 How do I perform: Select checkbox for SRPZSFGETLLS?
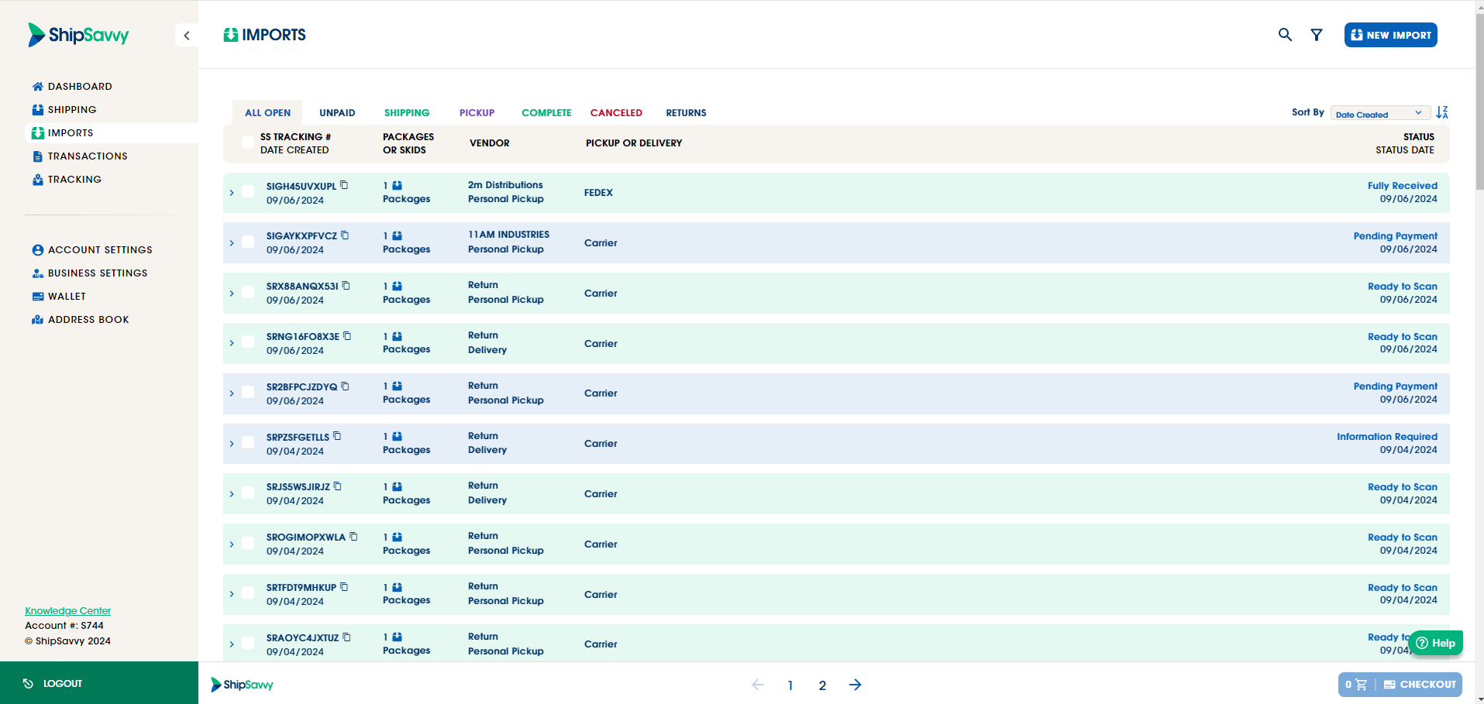(x=248, y=442)
